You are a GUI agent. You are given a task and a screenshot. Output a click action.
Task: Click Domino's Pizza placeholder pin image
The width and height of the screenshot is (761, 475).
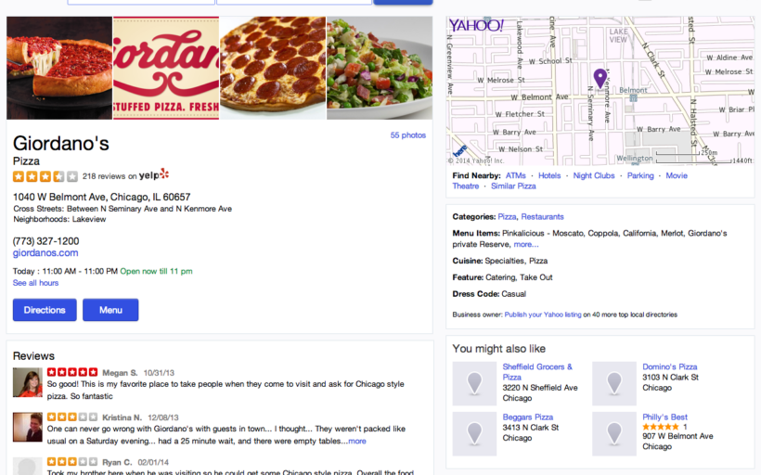coord(614,383)
